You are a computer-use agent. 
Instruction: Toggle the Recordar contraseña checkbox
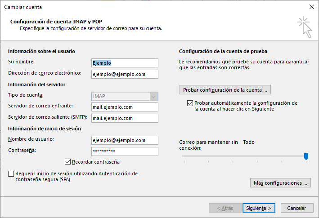tap(67, 162)
